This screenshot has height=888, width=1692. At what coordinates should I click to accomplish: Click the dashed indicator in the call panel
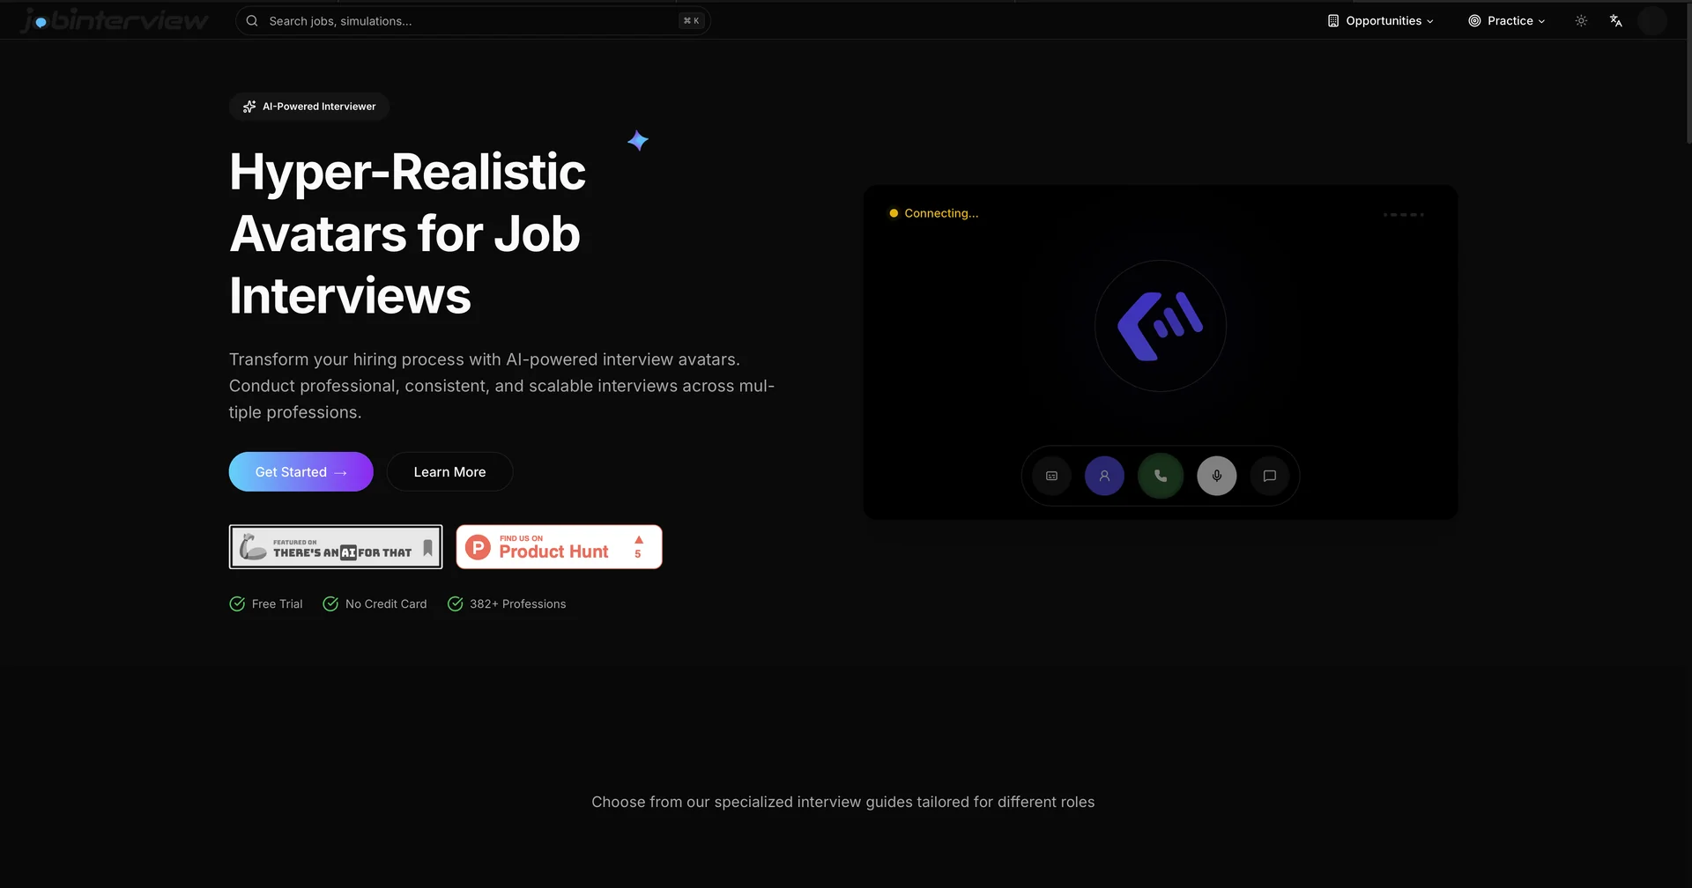click(1403, 214)
